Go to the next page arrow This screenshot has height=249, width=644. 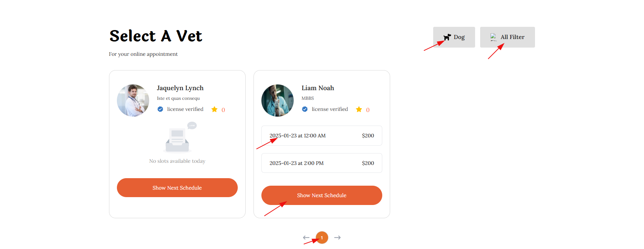coord(337,238)
